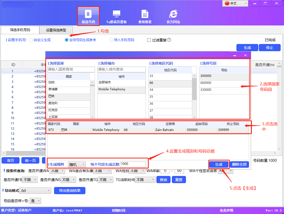Screen dimensions: 284x214
Task: Switch to the 筛选手机号码 tab
Action: [x=20, y=30]
